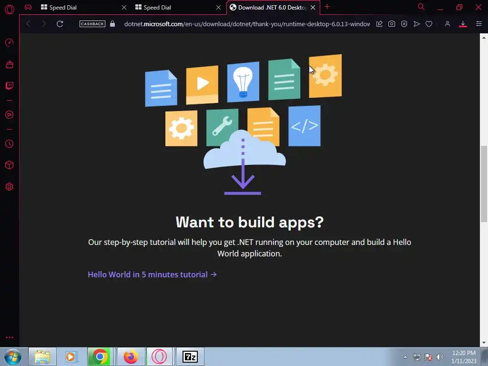The height and width of the screenshot is (366, 488).
Task: Open the edit/pinboard icon in address bar
Action: pos(379,24)
